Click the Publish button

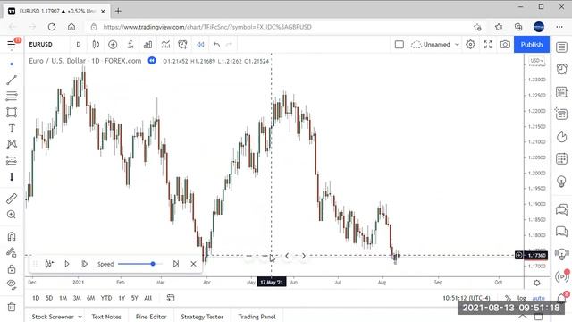click(532, 45)
